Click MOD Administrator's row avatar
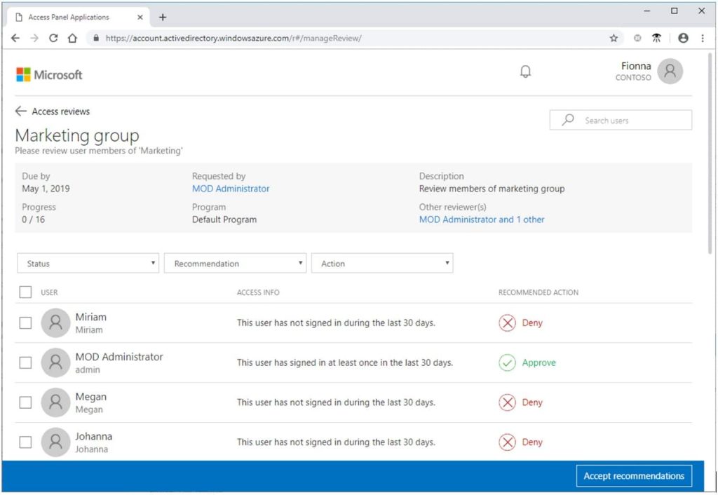This screenshot has width=718, height=495. point(55,362)
